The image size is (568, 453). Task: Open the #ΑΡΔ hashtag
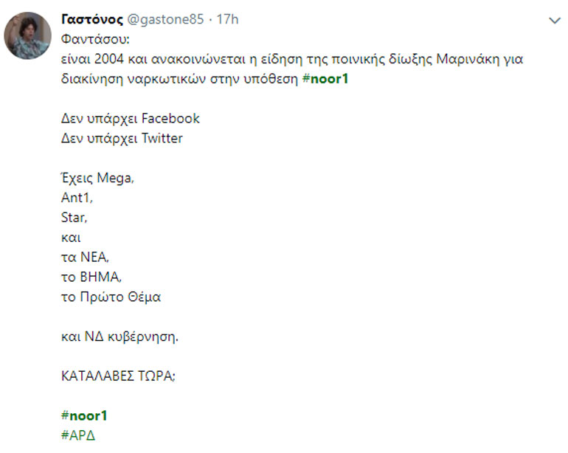point(78,435)
